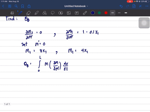This screenshot has height=112, width=150.
Task: Open the Elements sticker tool
Action: [61, 13]
